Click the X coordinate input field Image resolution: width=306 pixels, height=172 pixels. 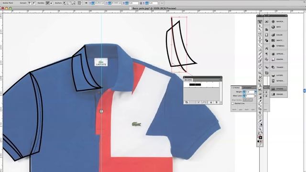coord(99,3)
